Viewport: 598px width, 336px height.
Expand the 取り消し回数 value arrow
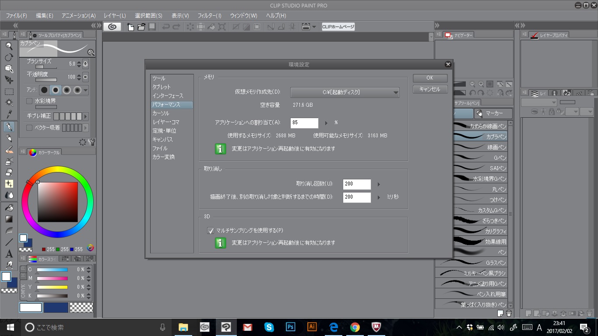(379, 184)
